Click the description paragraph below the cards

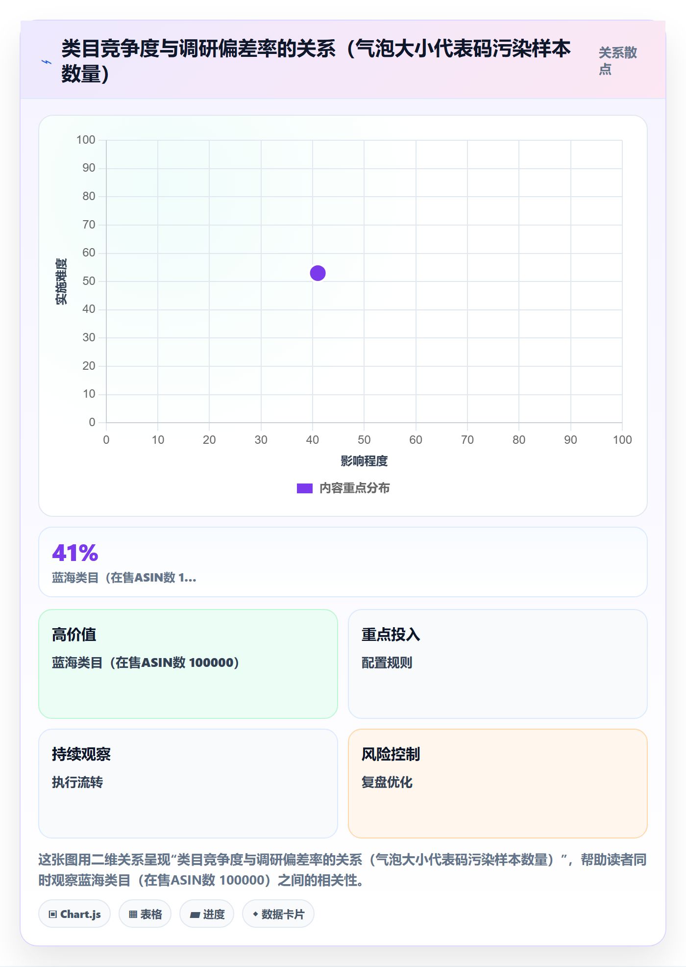click(x=343, y=870)
